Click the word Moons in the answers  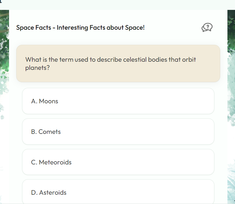[48, 101]
